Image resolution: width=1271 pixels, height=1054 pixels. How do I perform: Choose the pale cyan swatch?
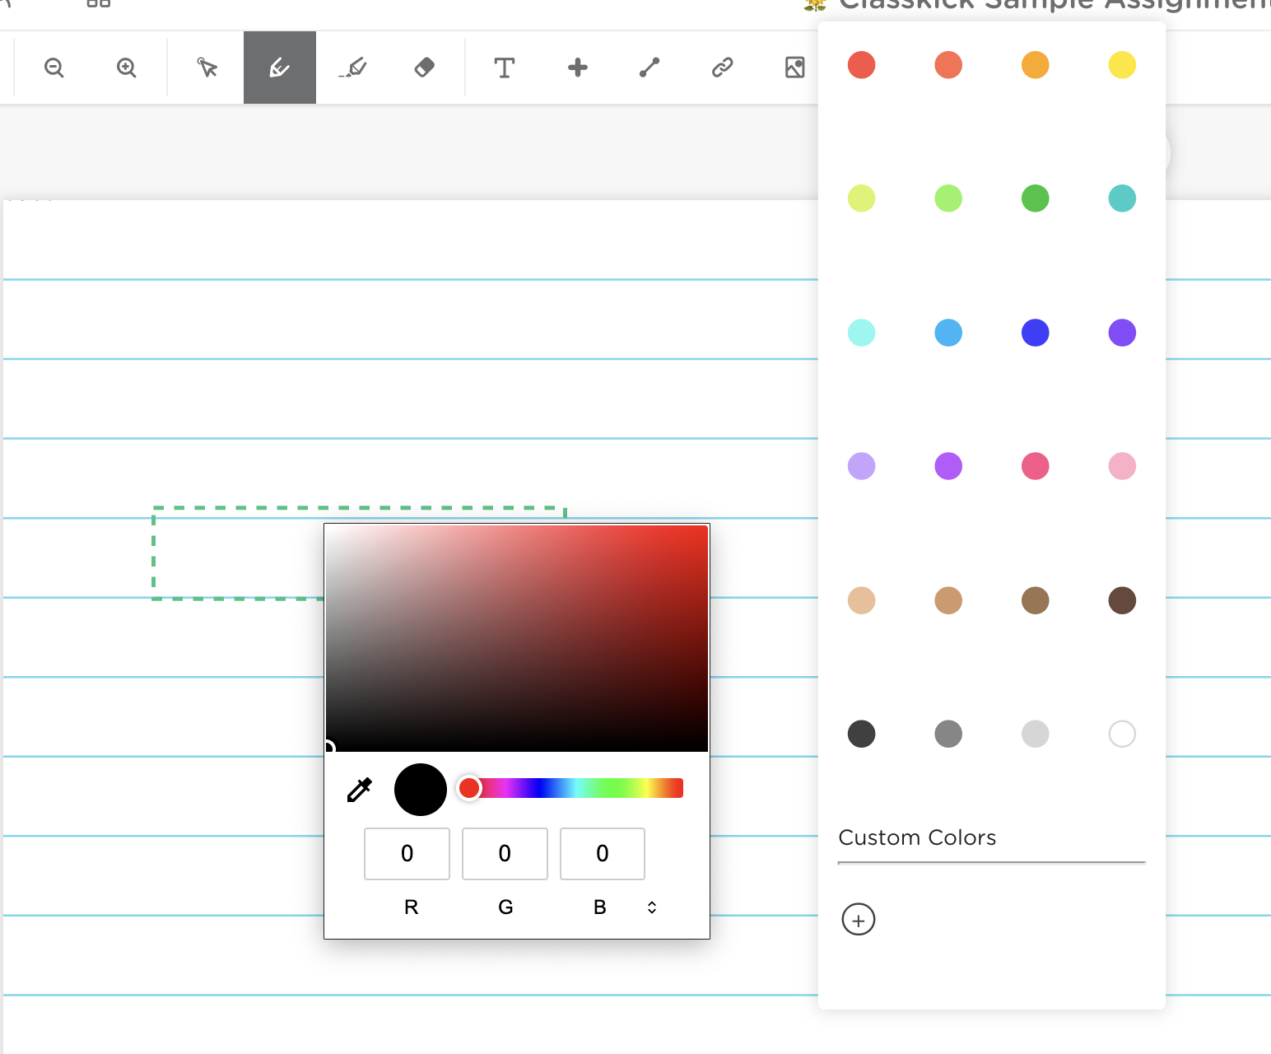(x=862, y=333)
